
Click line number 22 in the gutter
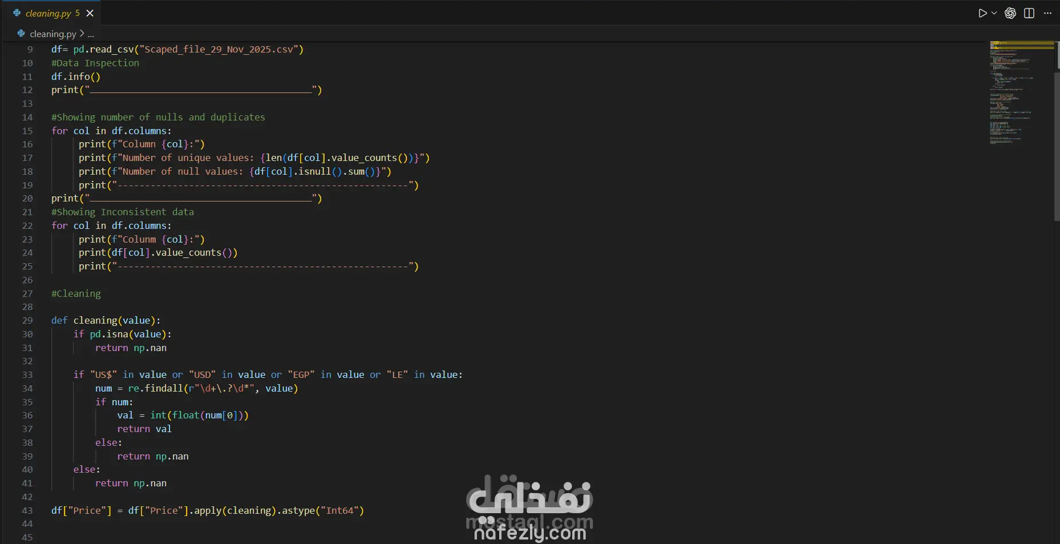pyautogui.click(x=27, y=225)
